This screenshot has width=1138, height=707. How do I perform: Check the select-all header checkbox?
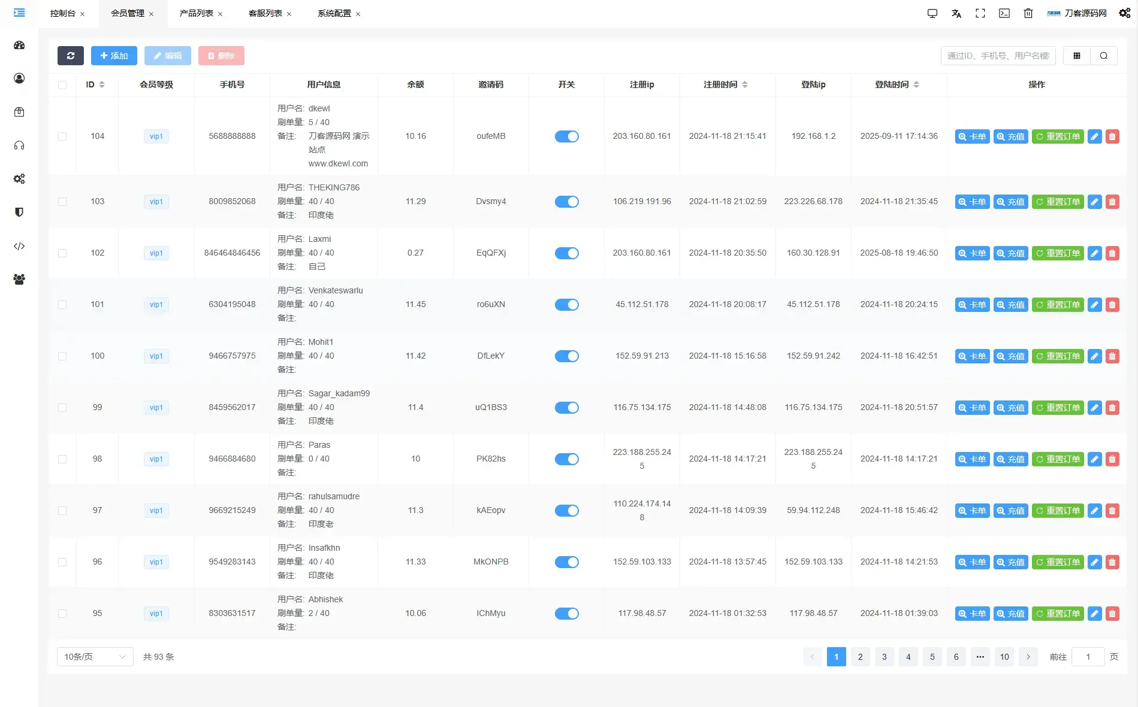coord(62,85)
